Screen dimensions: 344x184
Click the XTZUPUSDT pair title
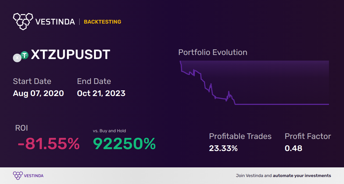click(x=70, y=55)
